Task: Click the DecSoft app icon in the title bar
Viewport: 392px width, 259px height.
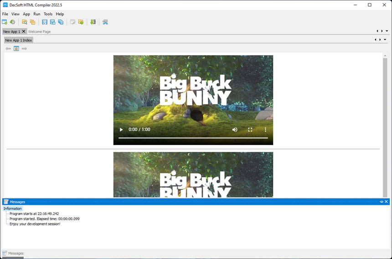Action: point(5,5)
